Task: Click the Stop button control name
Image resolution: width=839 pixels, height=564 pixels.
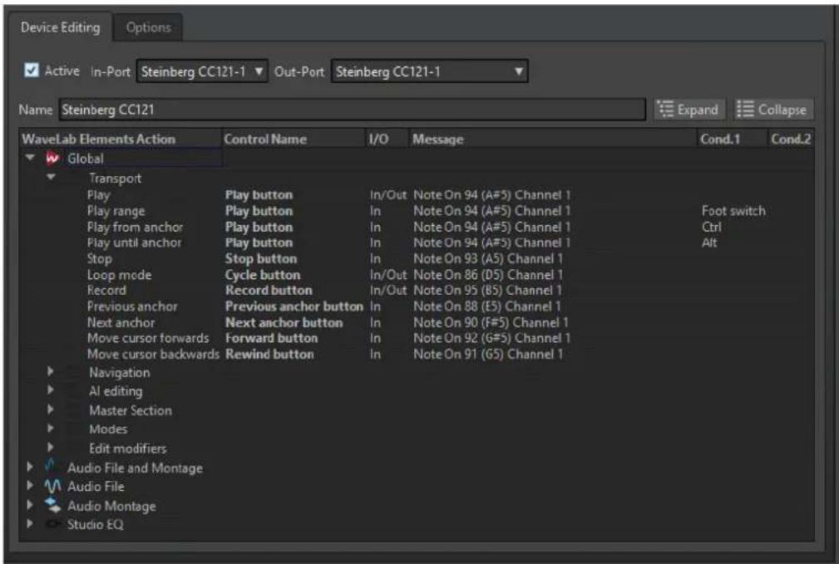Action: 260,259
